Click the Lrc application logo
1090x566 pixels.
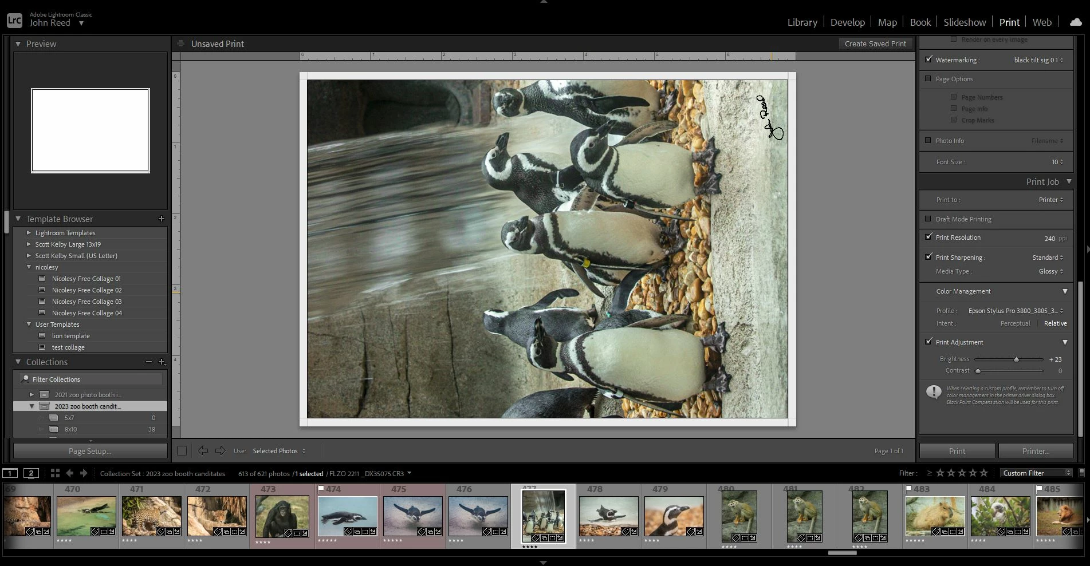(x=14, y=21)
